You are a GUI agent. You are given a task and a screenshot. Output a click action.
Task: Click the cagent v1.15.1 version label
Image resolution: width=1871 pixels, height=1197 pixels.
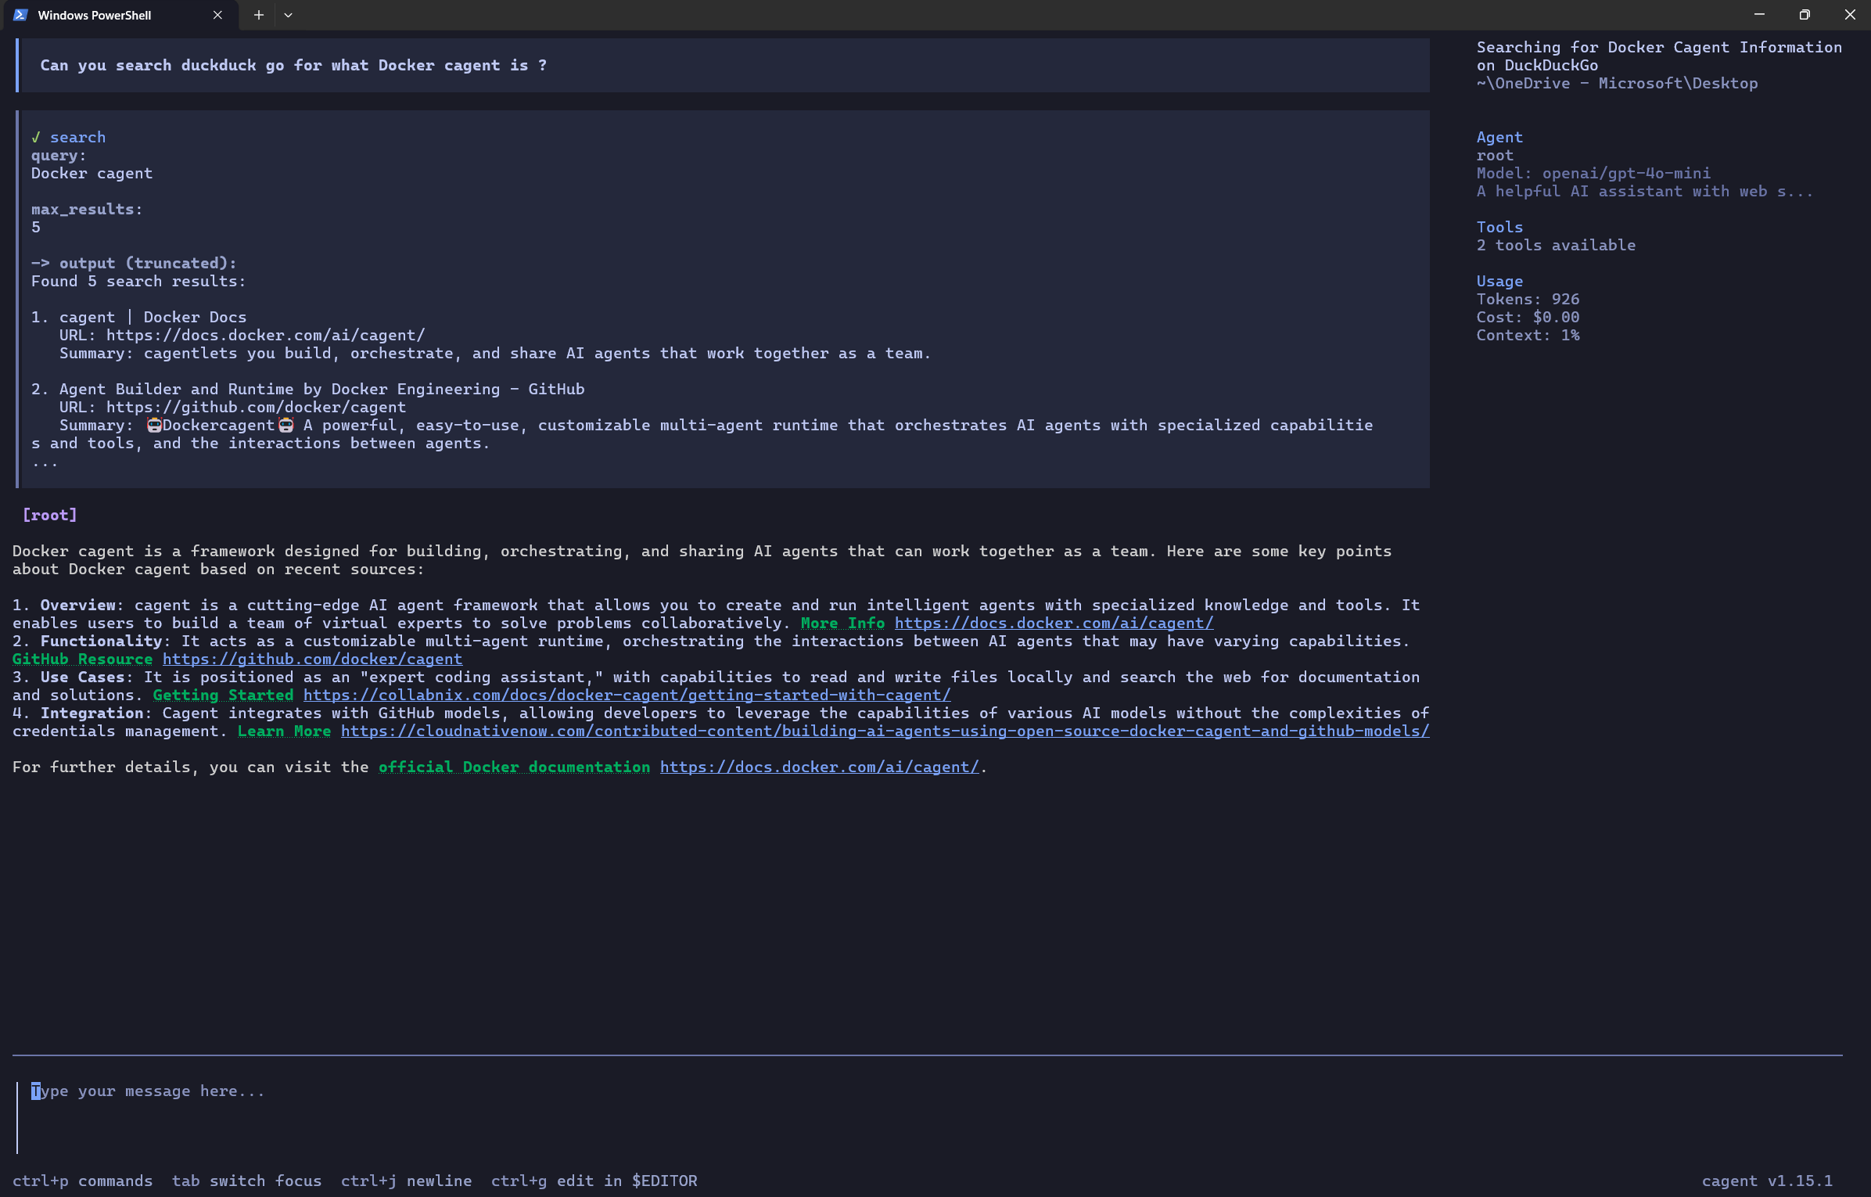pyautogui.click(x=1767, y=1181)
